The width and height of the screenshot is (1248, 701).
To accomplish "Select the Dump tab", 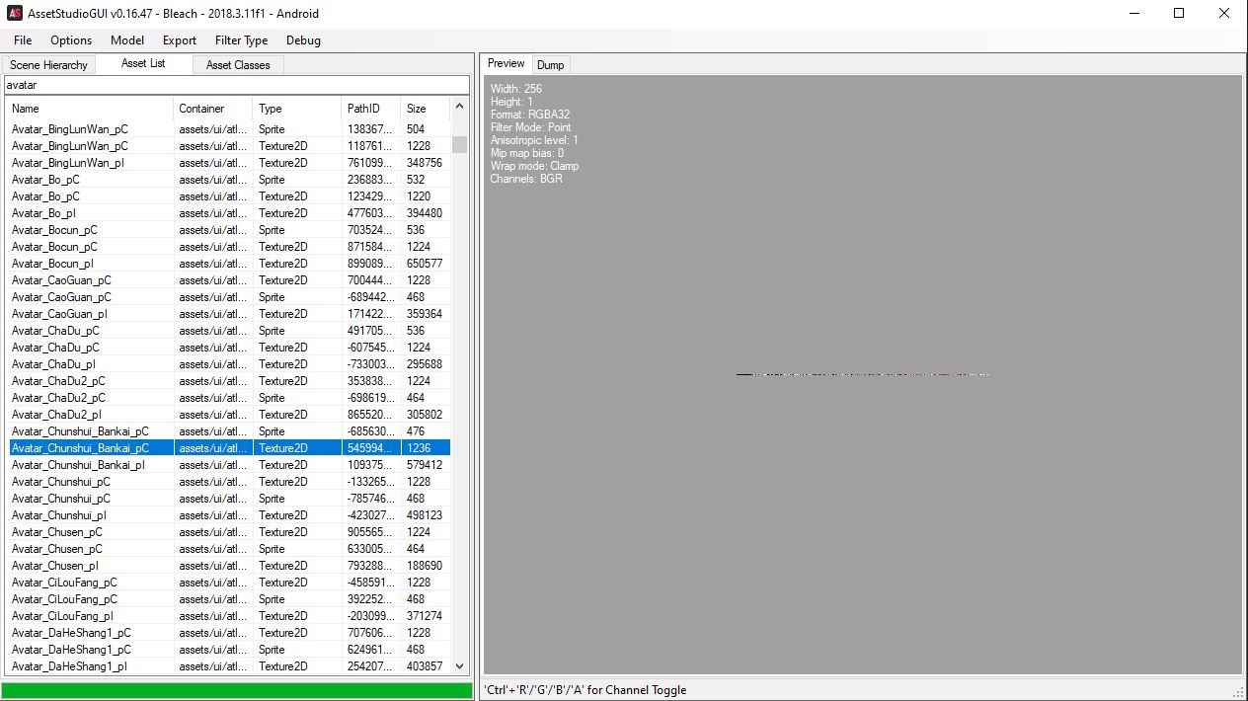I will (x=551, y=65).
